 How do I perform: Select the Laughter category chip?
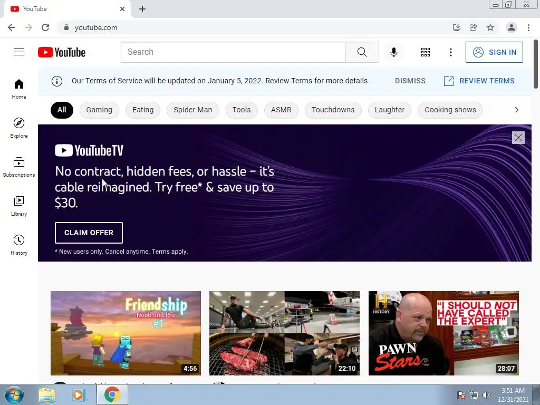(x=390, y=110)
